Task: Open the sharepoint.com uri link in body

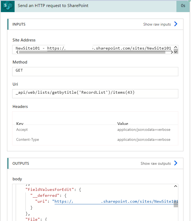Action: [x=116, y=202]
